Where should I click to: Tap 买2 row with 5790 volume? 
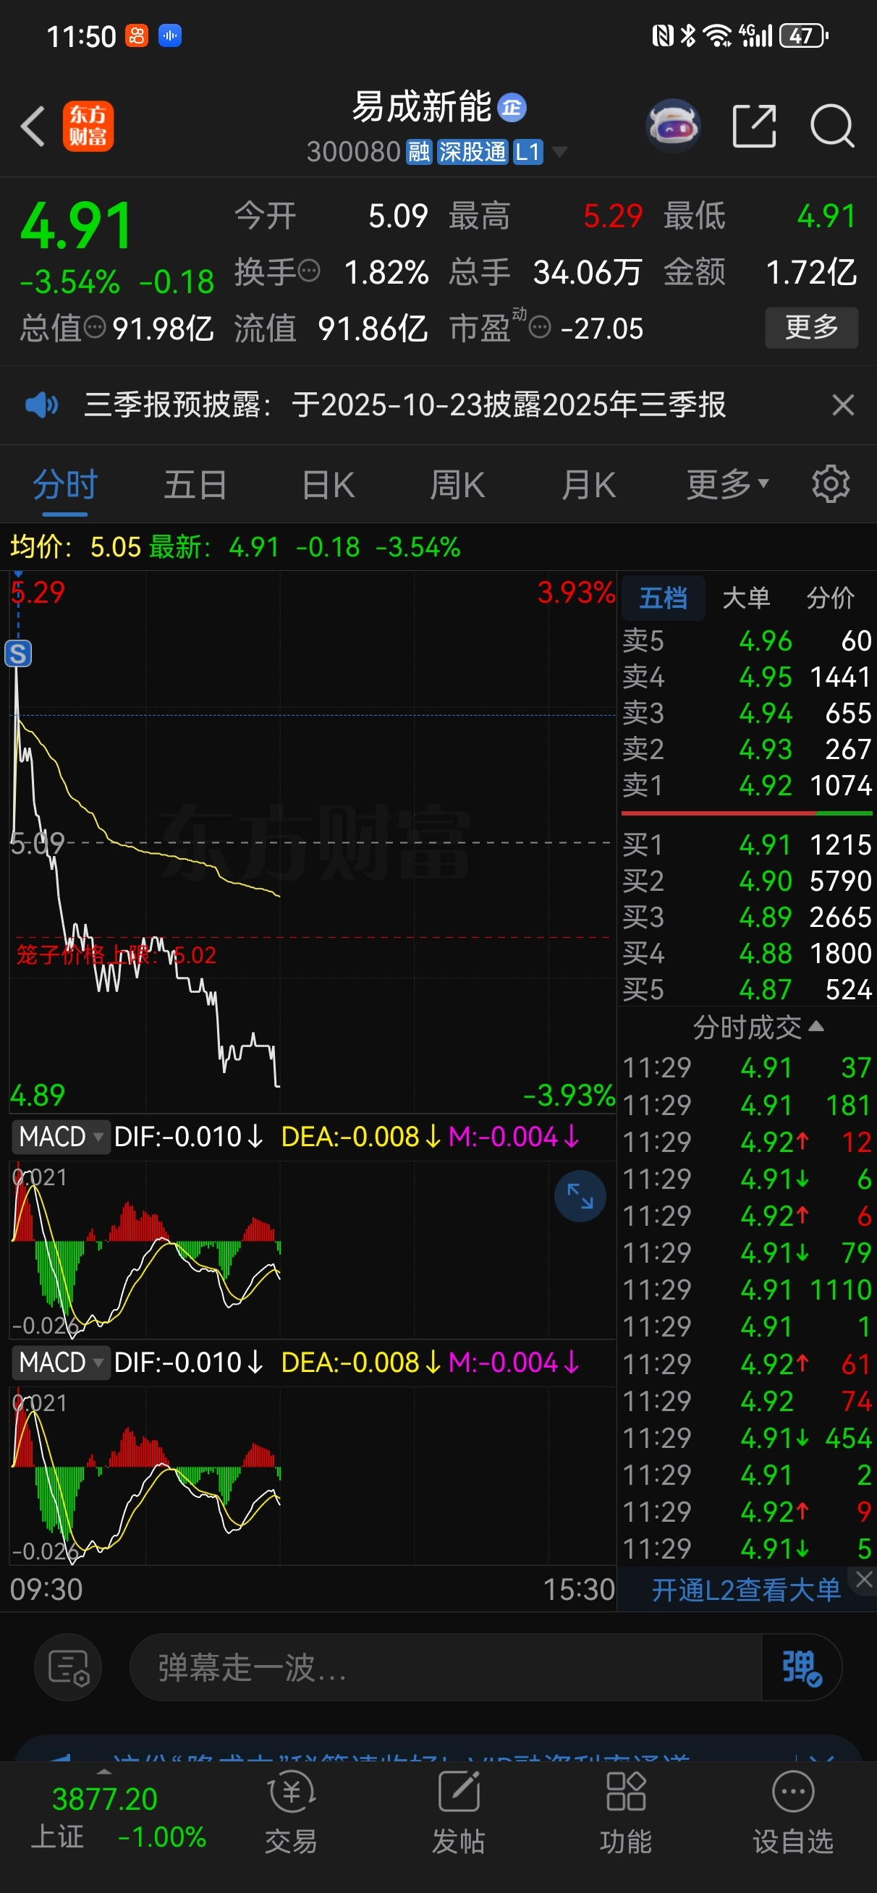747,881
